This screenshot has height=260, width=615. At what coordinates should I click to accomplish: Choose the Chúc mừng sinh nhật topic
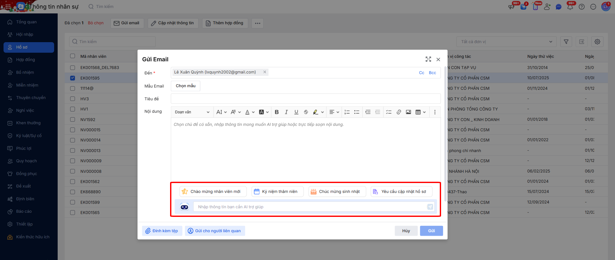tap(337, 192)
